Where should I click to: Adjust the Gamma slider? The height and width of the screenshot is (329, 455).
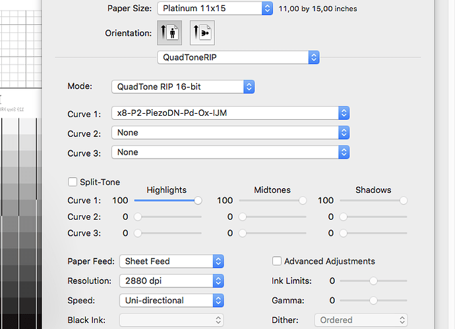(x=373, y=300)
